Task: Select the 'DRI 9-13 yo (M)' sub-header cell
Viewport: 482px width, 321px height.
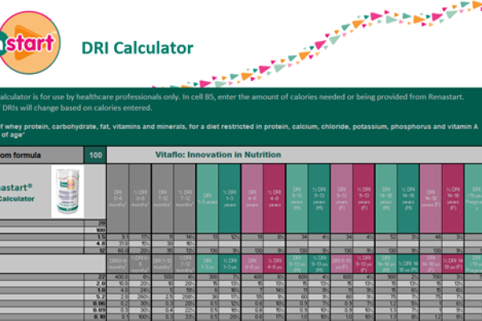Action: point(297,263)
